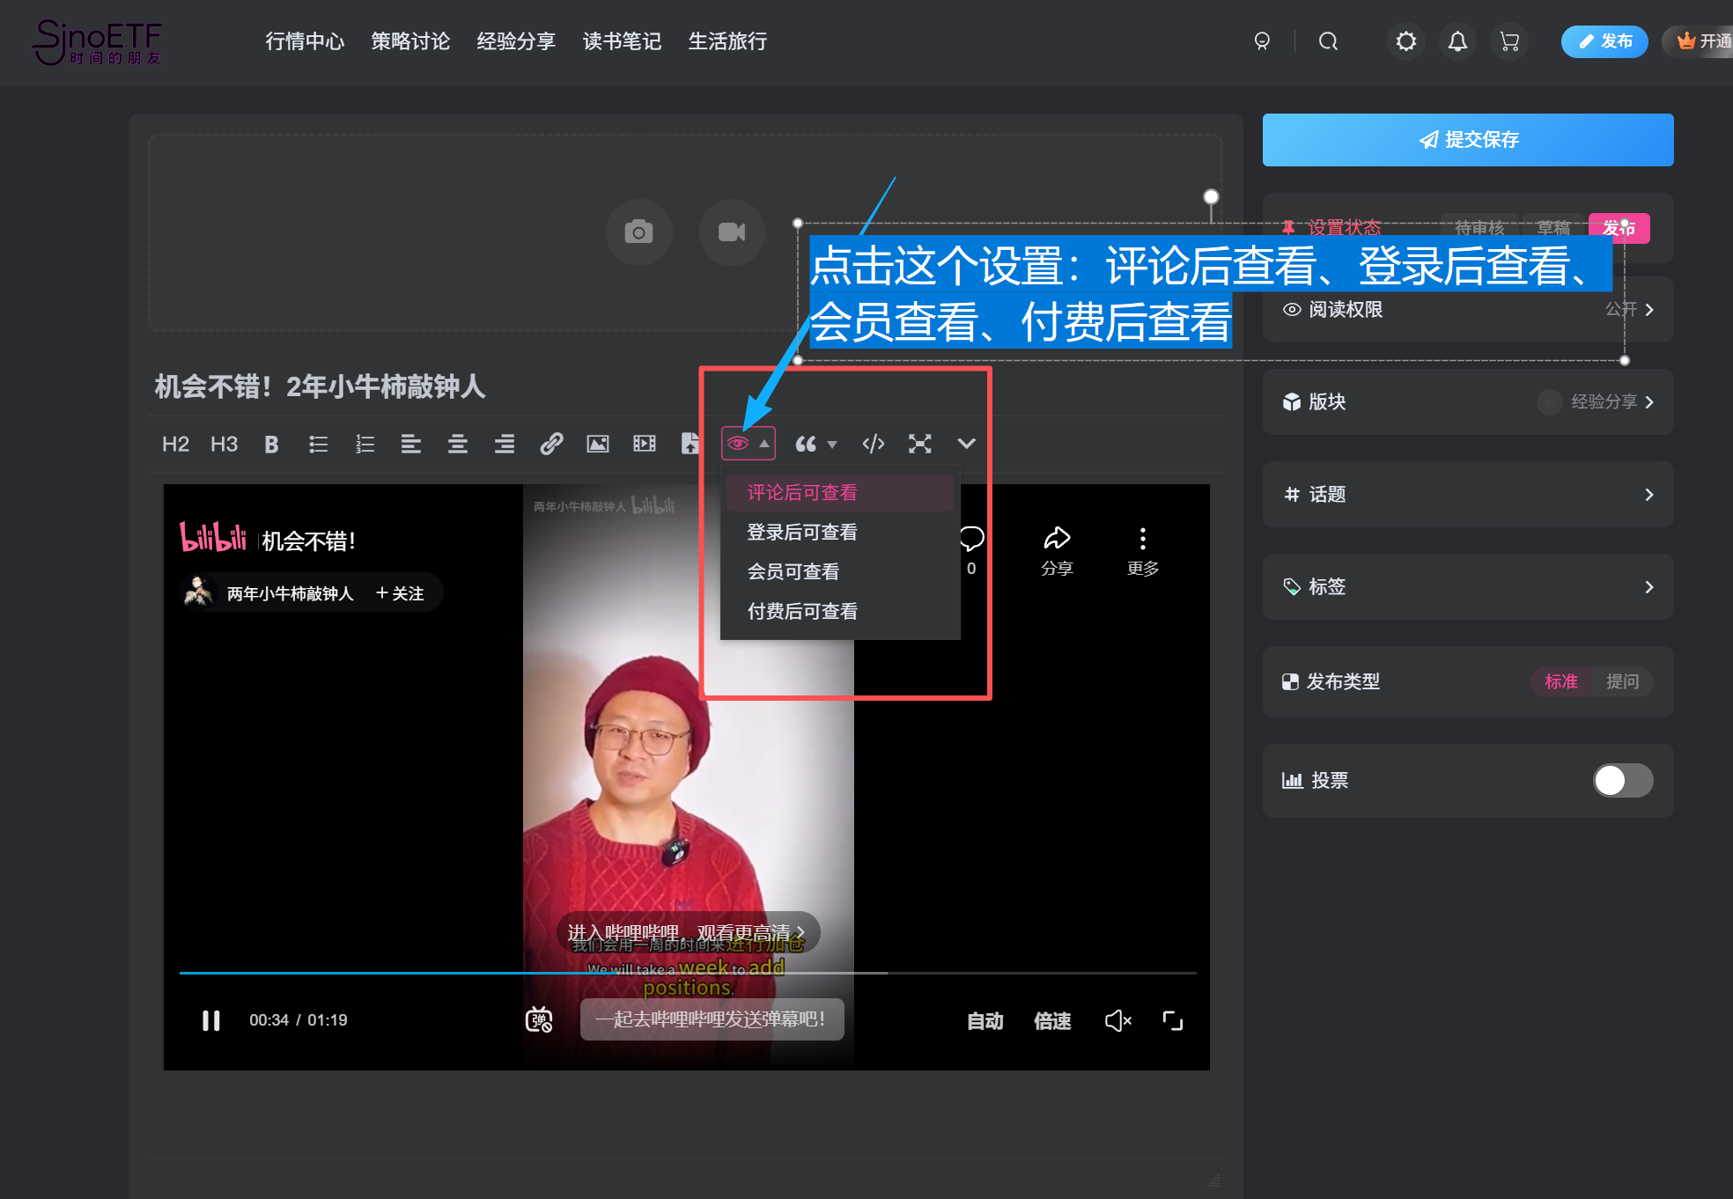Open the shopping cart icon
This screenshot has width=1733, height=1199.
1509,41
